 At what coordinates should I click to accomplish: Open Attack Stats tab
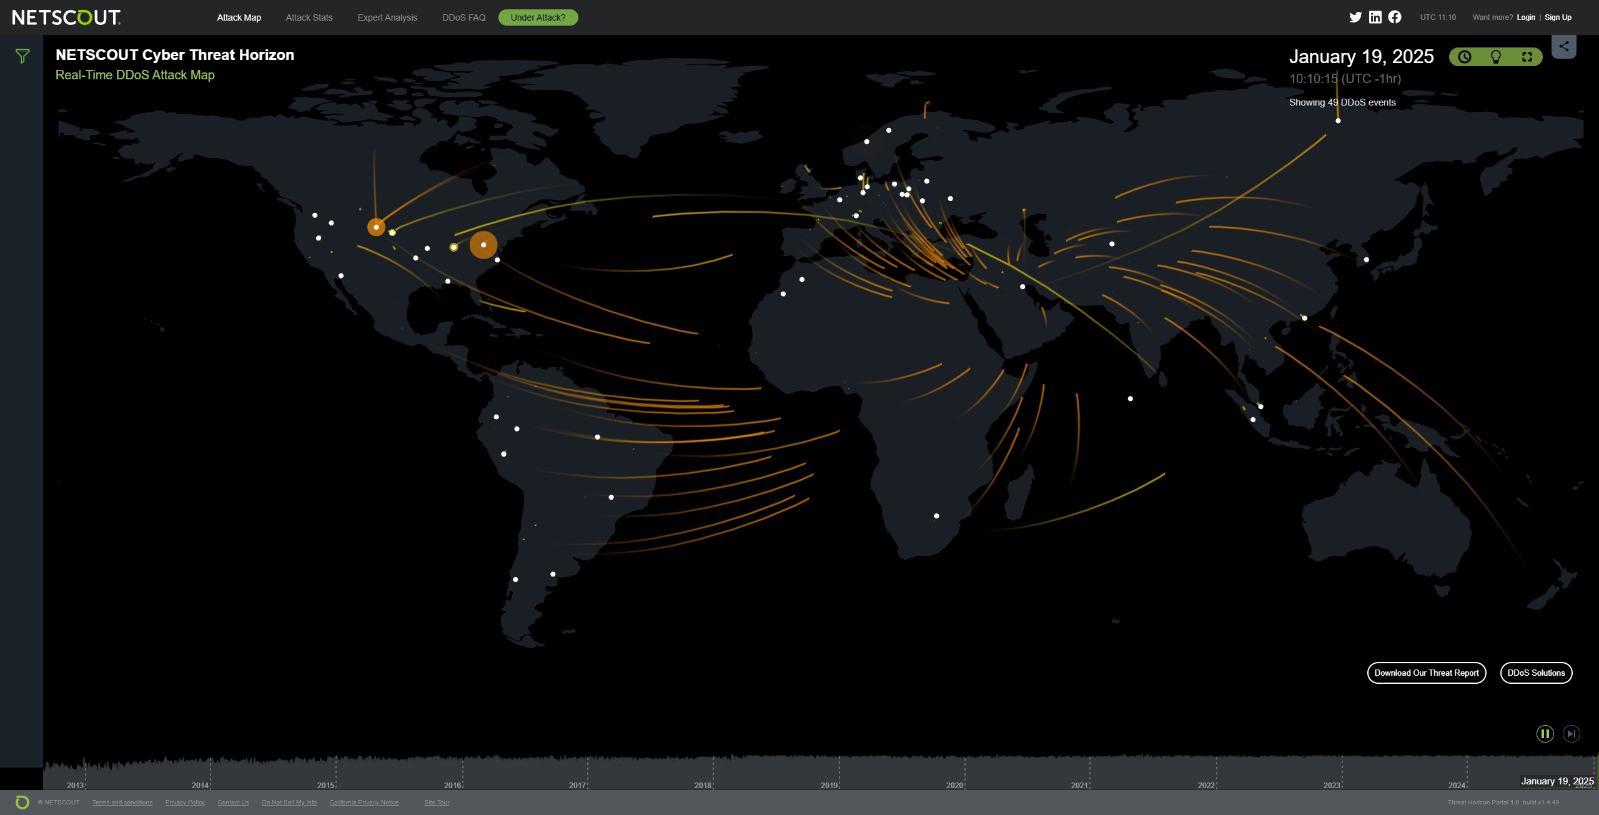point(309,17)
